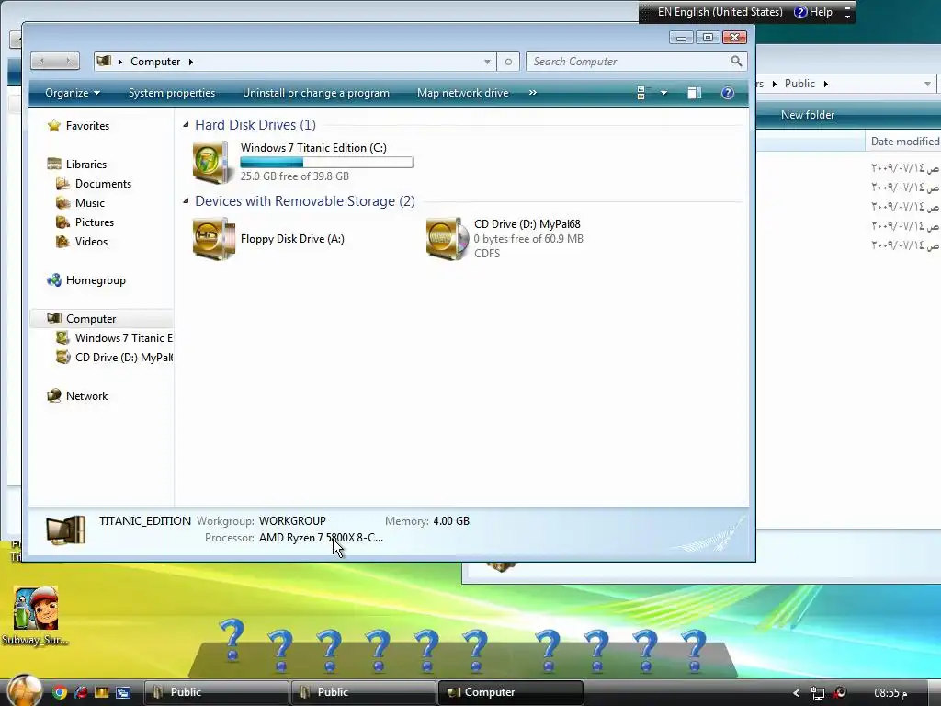Click the Homegroup icon in sidebar
This screenshot has height=706, width=941.
coord(54,280)
